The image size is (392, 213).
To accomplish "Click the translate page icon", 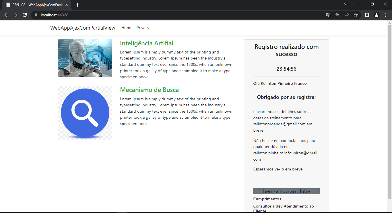I will point(328,15).
